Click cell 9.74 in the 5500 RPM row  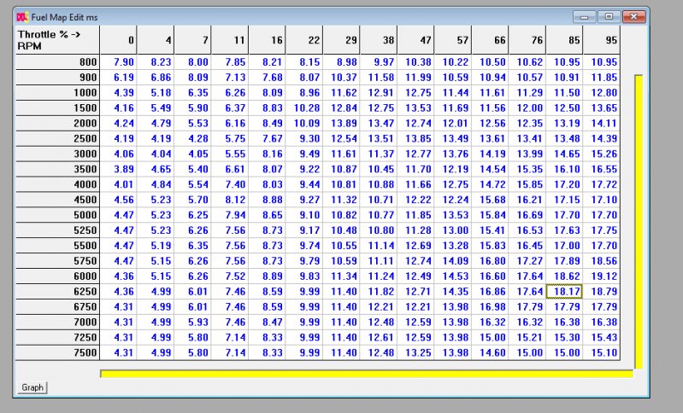pos(304,246)
